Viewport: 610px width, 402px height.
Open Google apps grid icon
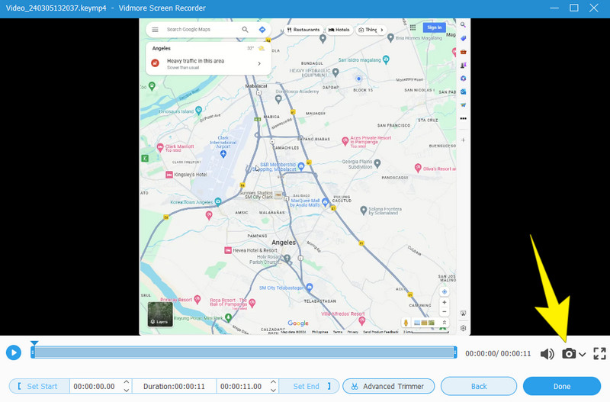413,27
